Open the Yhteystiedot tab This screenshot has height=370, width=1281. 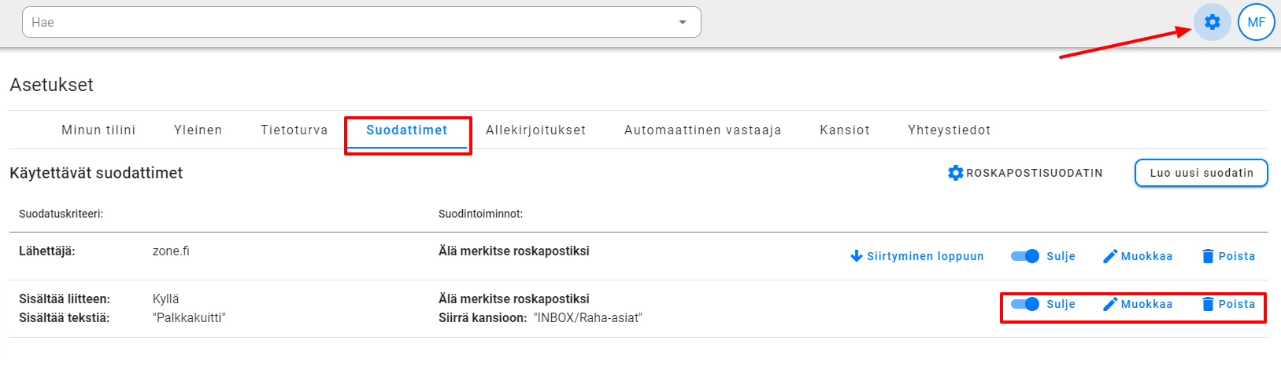tap(949, 130)
